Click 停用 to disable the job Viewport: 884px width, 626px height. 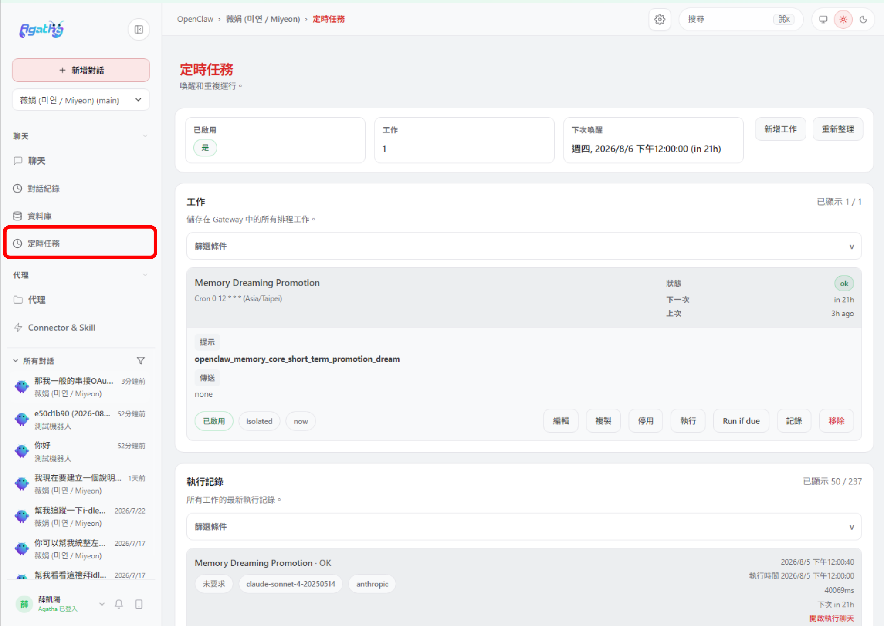pos(645,421)
